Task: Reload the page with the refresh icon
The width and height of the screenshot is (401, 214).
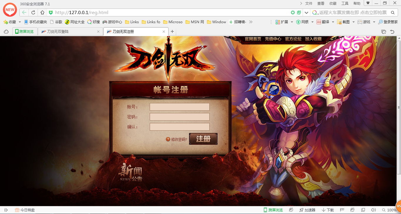Action: click(x=33, y=13)
